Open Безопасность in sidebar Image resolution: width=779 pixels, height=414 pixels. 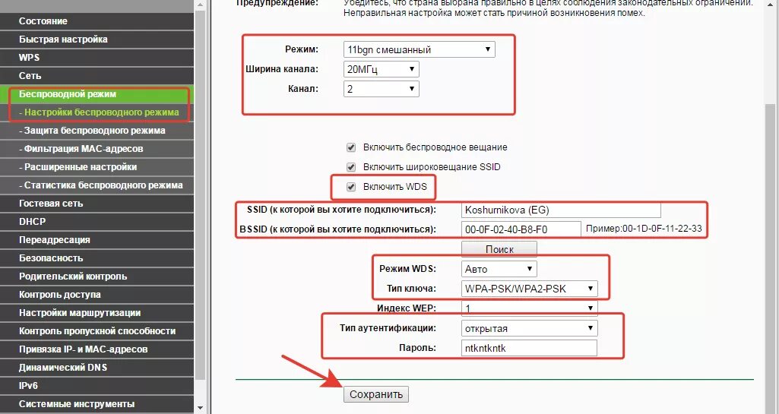97,258
